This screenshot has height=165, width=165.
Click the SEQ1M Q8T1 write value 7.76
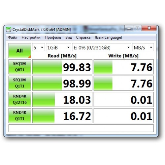[x=142, y=67]
